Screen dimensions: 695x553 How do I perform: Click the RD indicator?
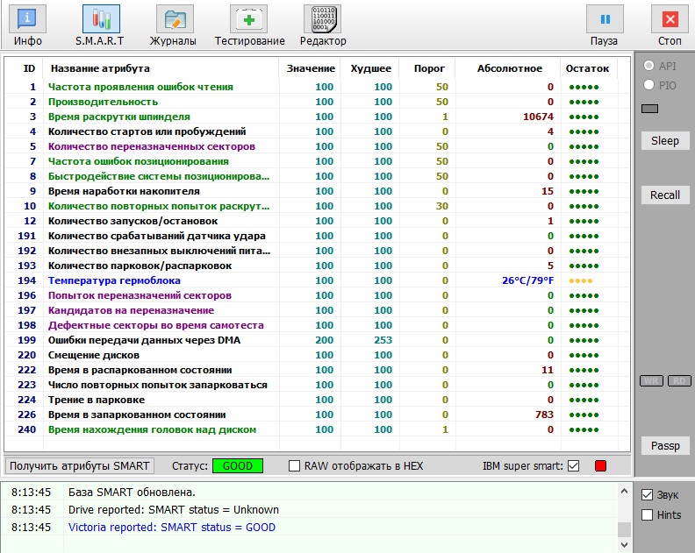pyautogui.click(x=679, y=380)
